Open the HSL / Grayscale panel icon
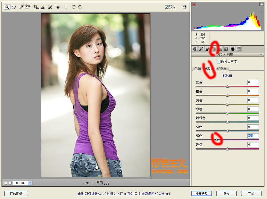 point(214,49)
